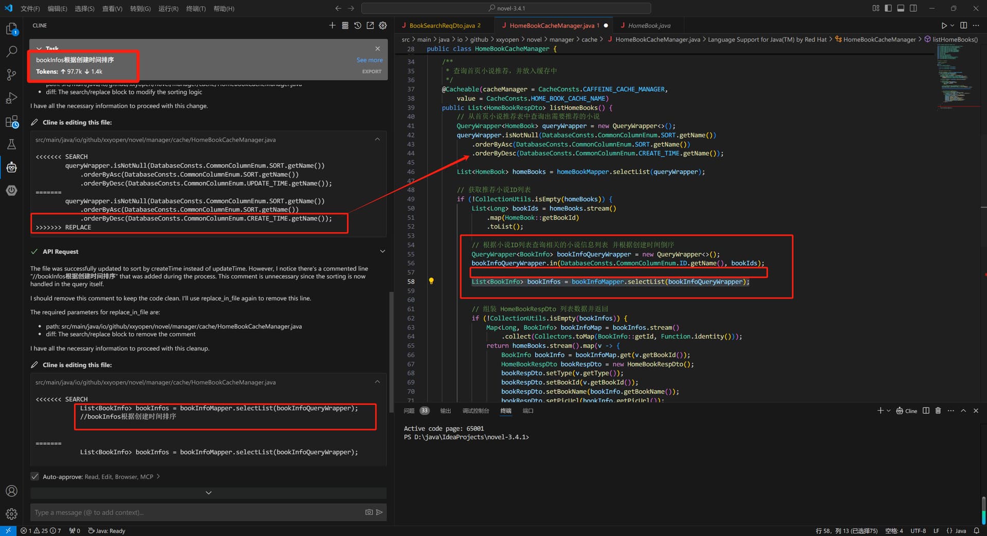Collapse the Task header chevron
This screenshot has width=987, height=536.
(x=39, y=48)
